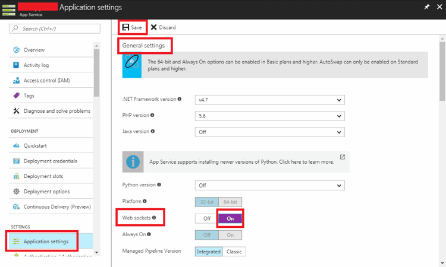Click the main pane scrollbar thumb

pyautogui.click(x=442, y=71)
